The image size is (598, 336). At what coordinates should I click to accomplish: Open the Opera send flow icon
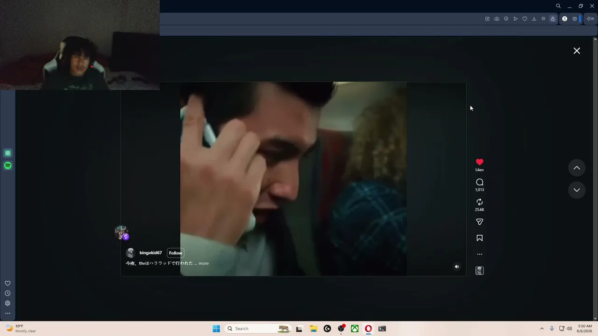(x=515, y=19)
